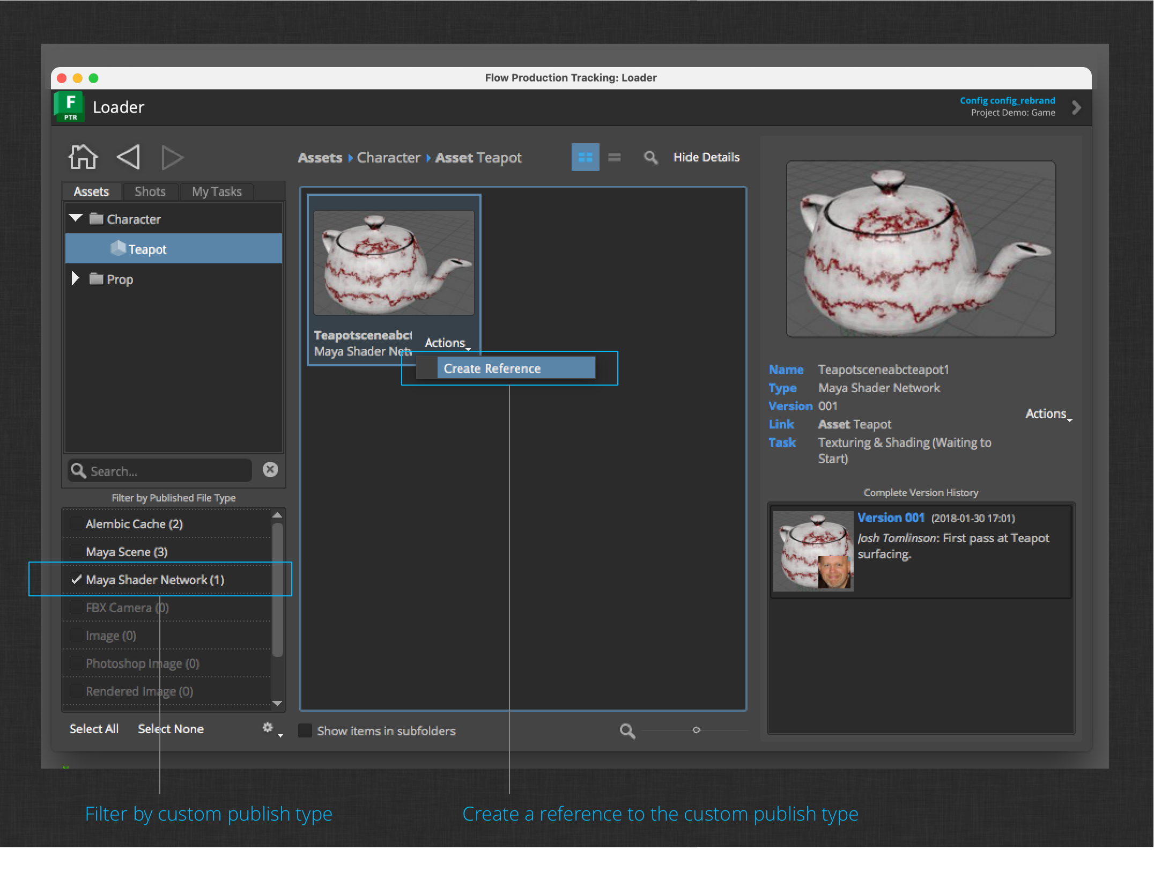Uncheck Maya Shader Network filter
This screenshot has height=886, width=1154.
[x=76, y=580]
